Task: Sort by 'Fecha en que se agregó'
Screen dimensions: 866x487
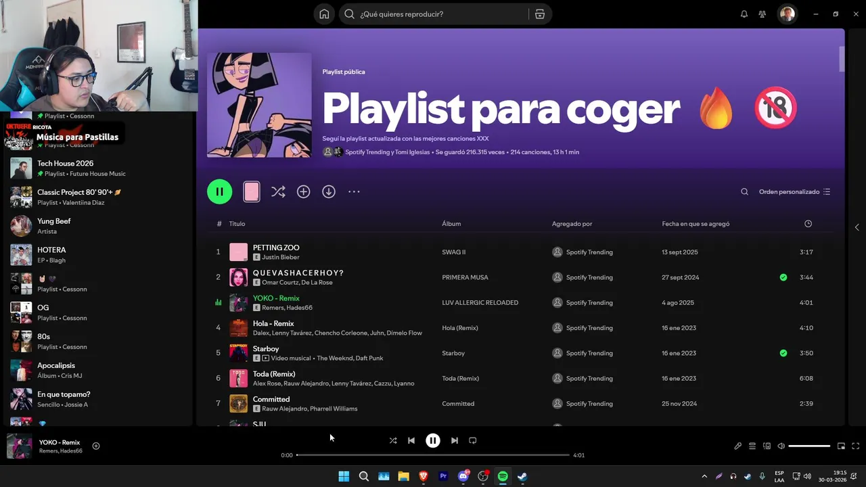Action: click(x=696, y=224)
